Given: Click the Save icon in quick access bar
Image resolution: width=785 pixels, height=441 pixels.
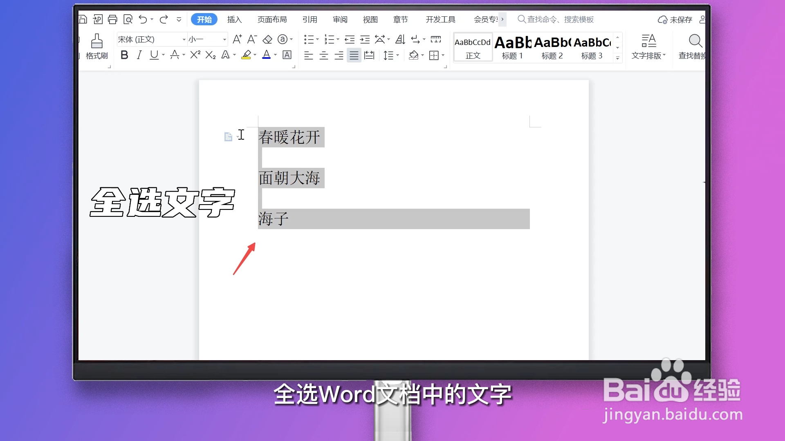Looking at the screenshot, I should pos(83,19).
